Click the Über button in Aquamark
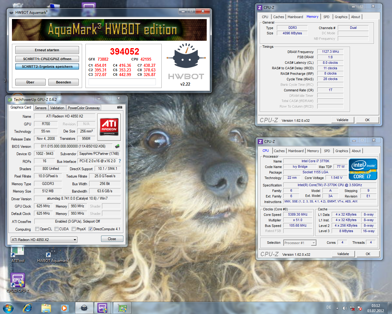 pyautogui.click(x=30, y=82)
